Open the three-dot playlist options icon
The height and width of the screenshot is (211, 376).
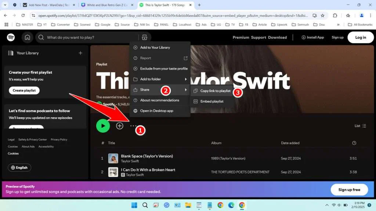(x=133, y=126)
